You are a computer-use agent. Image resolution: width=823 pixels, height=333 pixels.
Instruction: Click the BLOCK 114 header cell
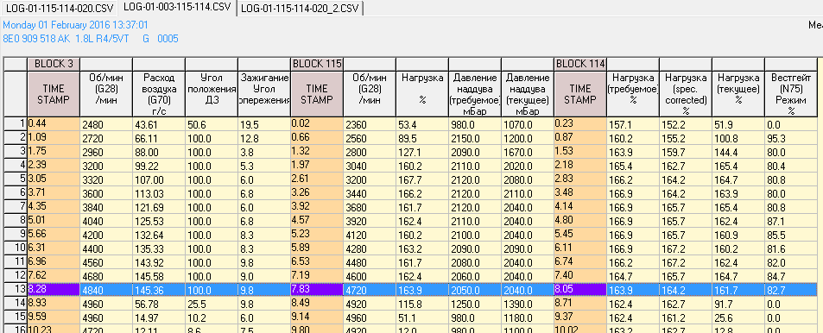coord(580,64)
